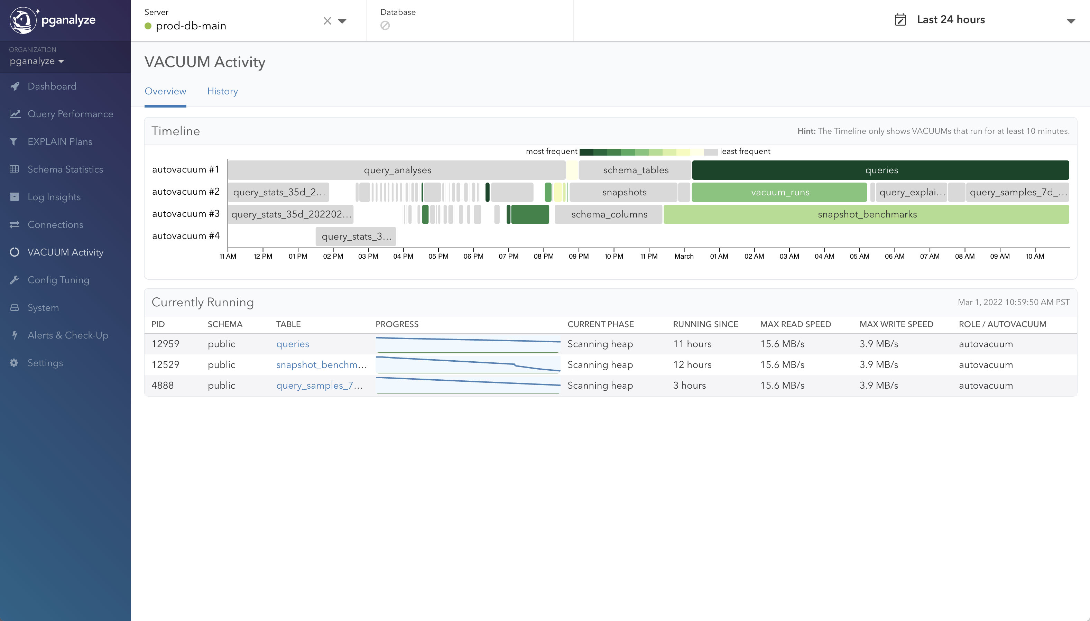Screen dimensions: 1090x621
Task: Open Alerts & Check-Up
Action: pyautogui.click(x=68, y=335)
